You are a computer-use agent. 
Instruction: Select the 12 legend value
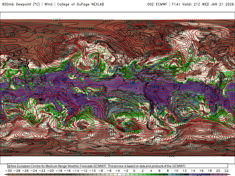pos(185,171)
